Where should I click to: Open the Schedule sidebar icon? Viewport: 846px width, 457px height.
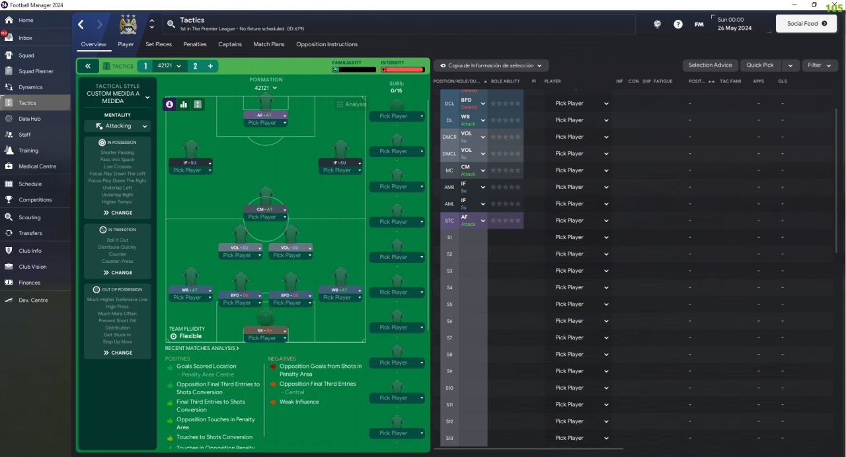9,184
